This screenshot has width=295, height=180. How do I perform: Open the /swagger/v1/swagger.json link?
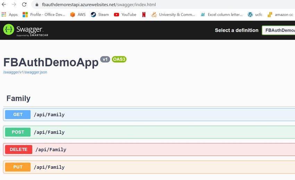coord(25,72)
